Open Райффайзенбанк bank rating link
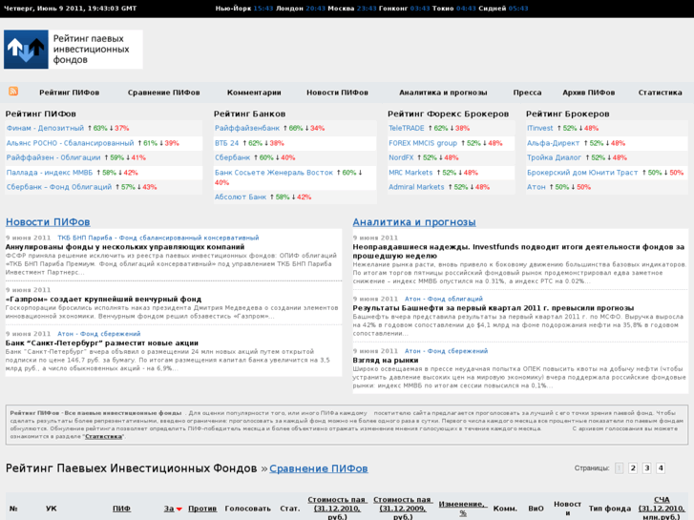694x520 pixels. 247,129
